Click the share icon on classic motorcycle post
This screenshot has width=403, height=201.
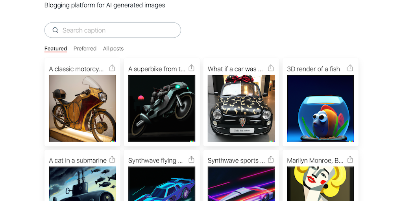[112, 68]
